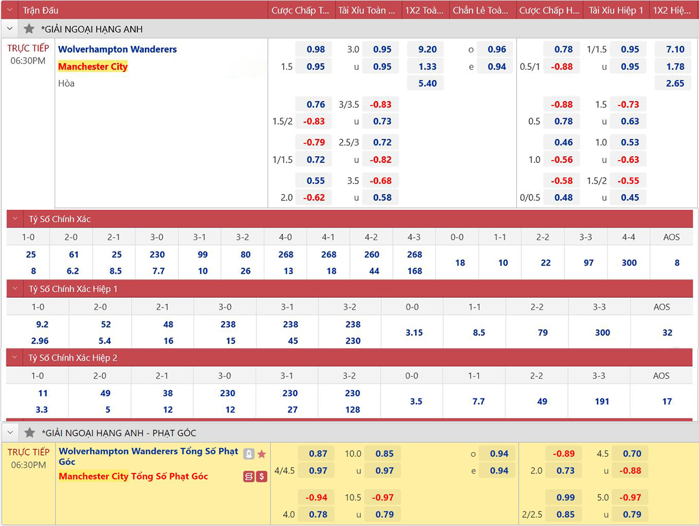
Task: Open the highlighted Manchester City team link
Action: click(x=93, y=66)
